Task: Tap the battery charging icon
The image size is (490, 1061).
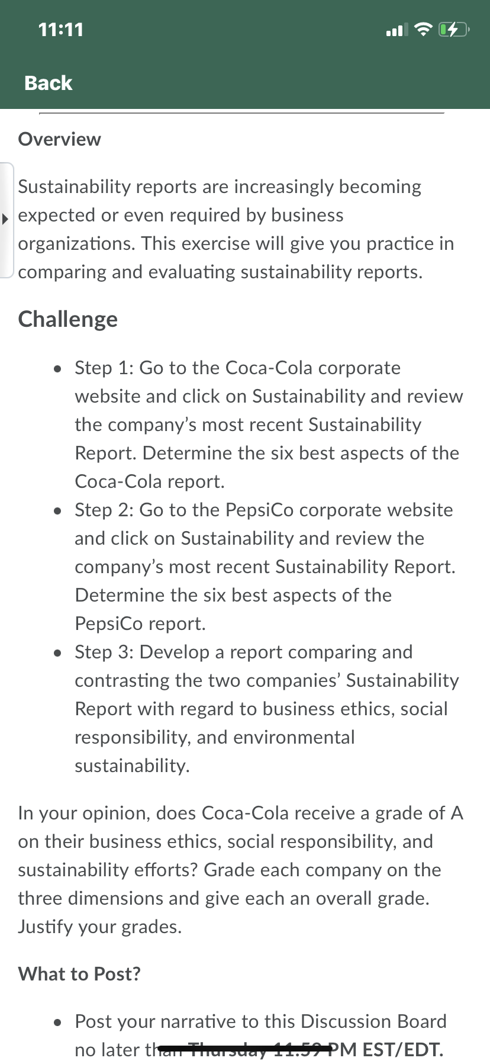Action: pyautogui.click(x=454, y=29)
